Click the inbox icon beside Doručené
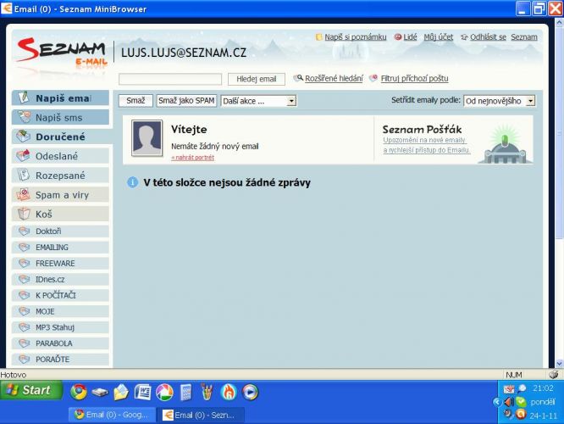The height and width of the screenshot is (424, 564). click(24, 136)
